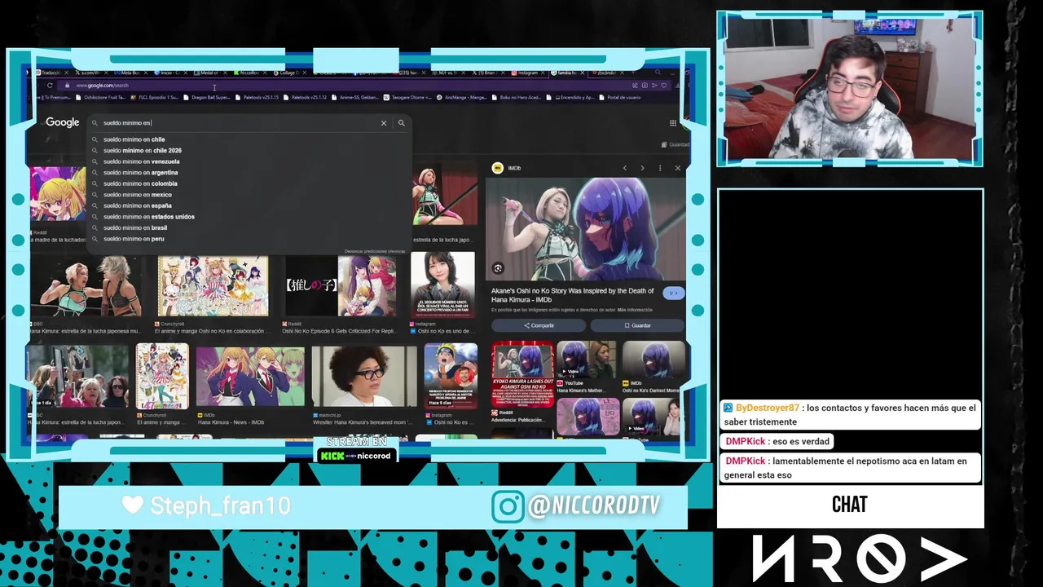Switch to the Medal browser tab
The width and height of the screenshot is (1043, 587).
pos(212,73)
